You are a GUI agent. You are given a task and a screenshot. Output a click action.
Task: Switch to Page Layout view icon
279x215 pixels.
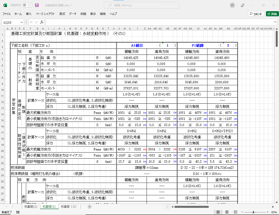[227, 212]
